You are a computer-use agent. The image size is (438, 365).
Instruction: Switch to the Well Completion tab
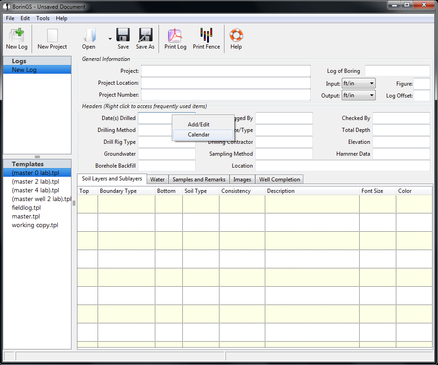tap(279, 179)
